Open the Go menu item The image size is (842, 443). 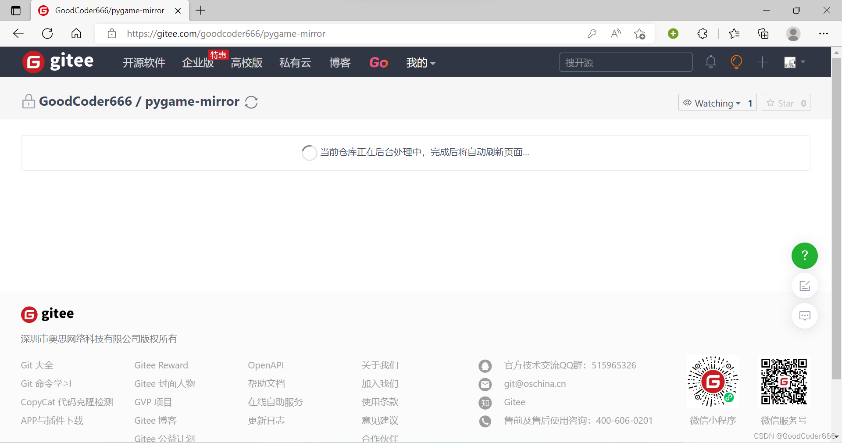click(378, 63)
